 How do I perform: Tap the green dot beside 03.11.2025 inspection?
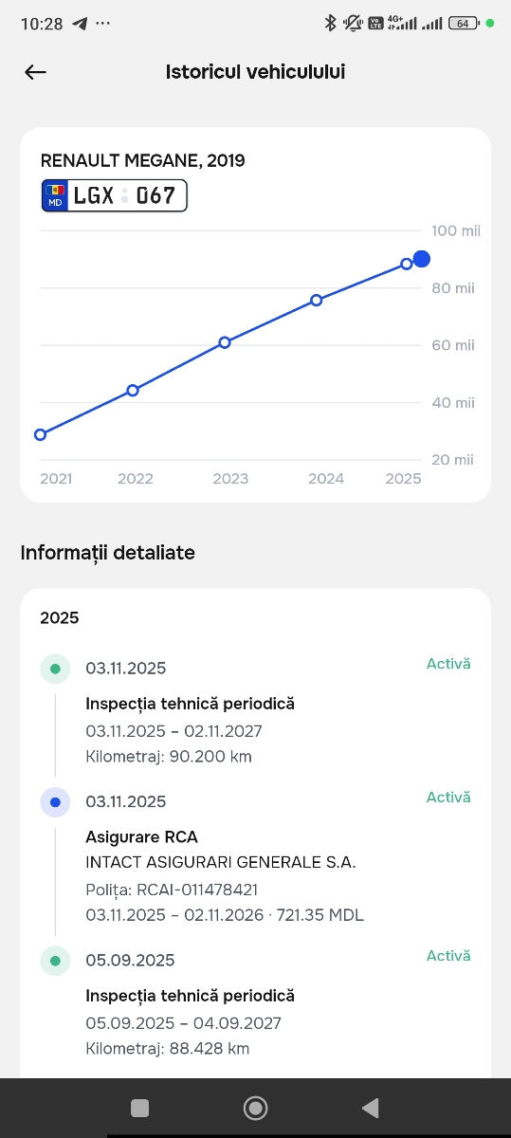pyautogui.click(x=55, y=669)
